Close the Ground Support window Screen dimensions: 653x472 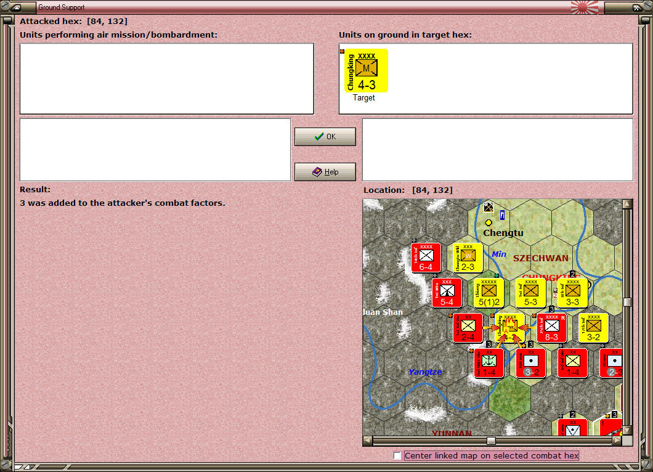(636, 7)
